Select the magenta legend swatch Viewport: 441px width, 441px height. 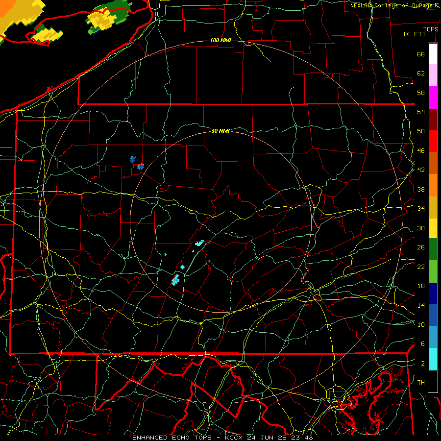(433, 98)
